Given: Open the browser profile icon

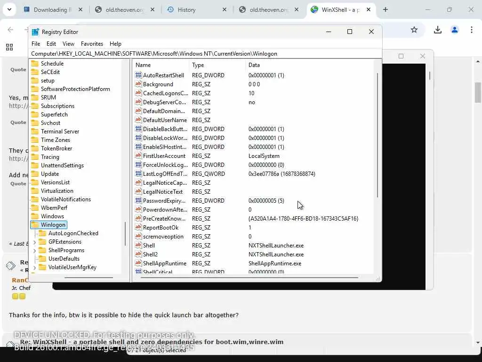Looking at the screenshot, I should 455,30.
